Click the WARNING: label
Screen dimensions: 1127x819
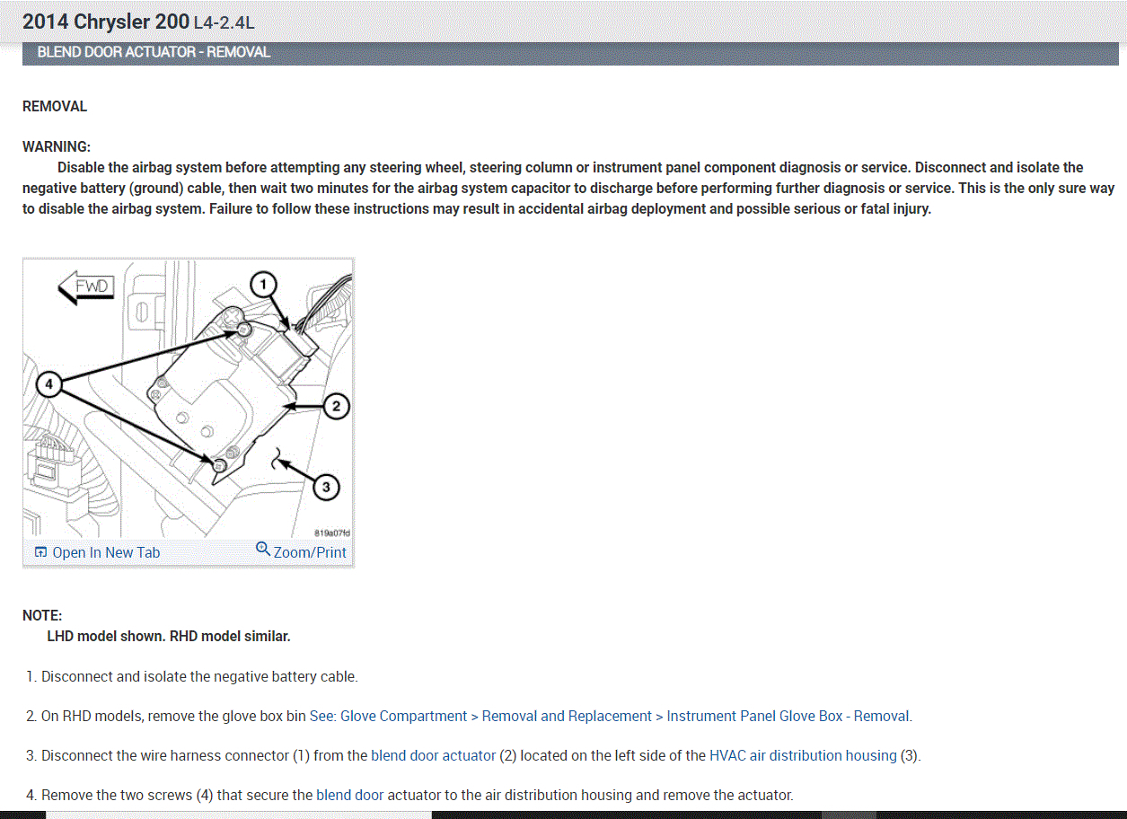point(57,147)
